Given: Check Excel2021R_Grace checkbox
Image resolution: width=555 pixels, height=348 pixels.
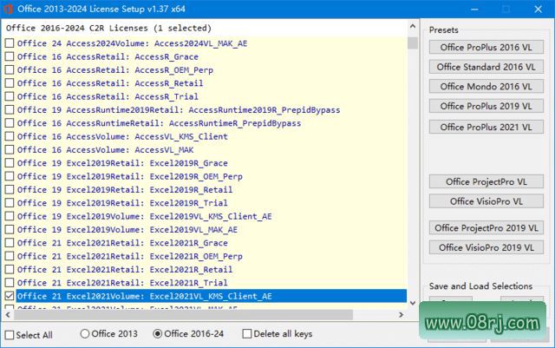Looking at the screenshot, I should tap(10, 243).
